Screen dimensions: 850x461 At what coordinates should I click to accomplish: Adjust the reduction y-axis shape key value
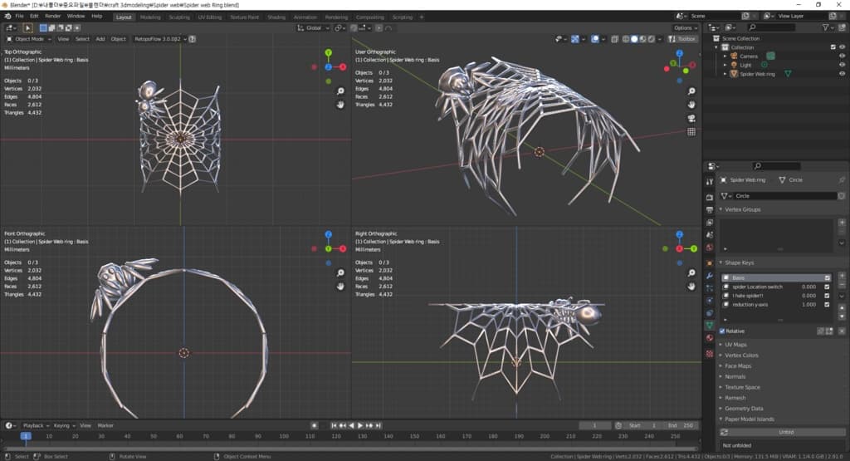tap(808, 305)
